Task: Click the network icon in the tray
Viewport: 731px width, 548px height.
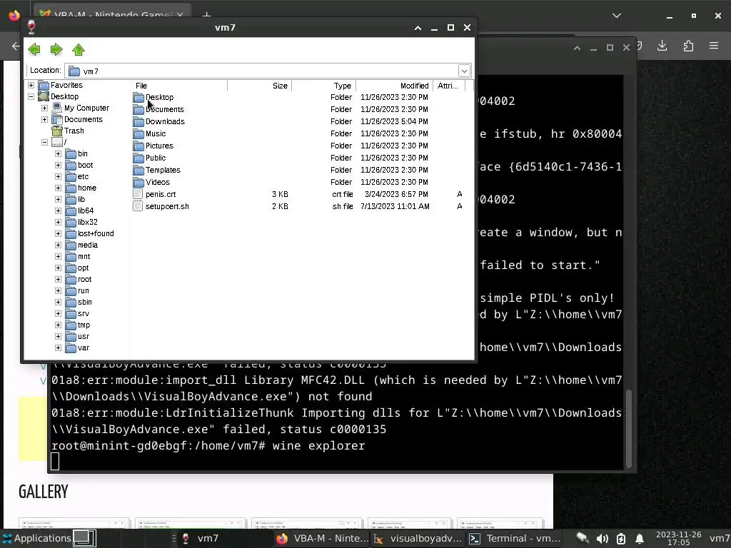Action: (583, 538)
